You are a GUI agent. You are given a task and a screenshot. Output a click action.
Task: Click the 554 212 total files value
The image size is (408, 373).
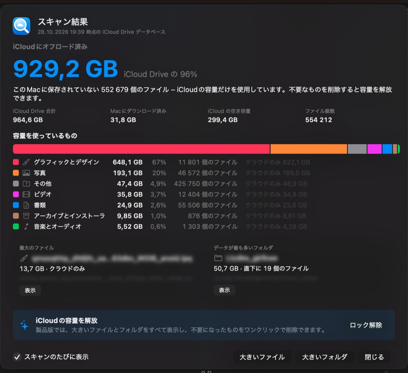click(x=319, y=120)
